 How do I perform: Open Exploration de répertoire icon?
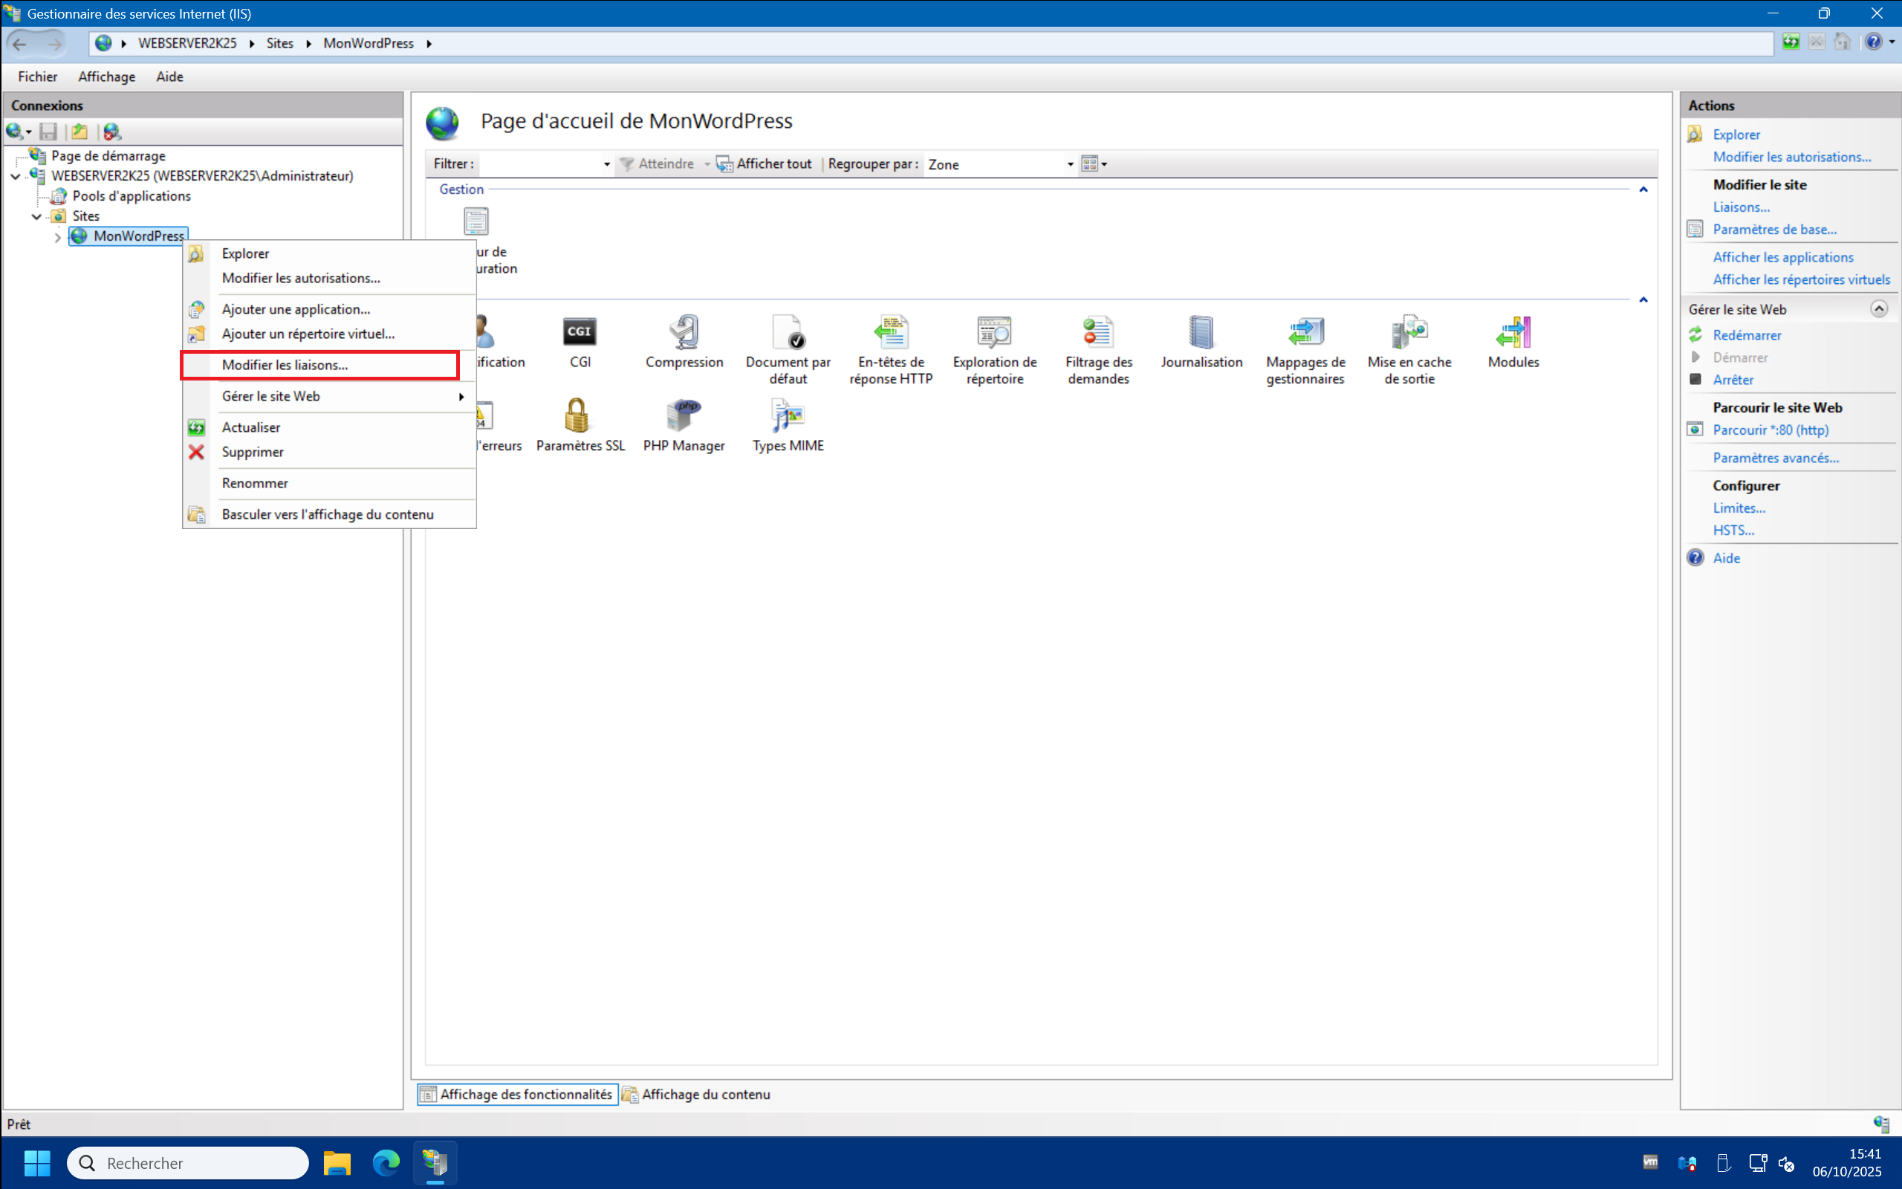(994, 334)
